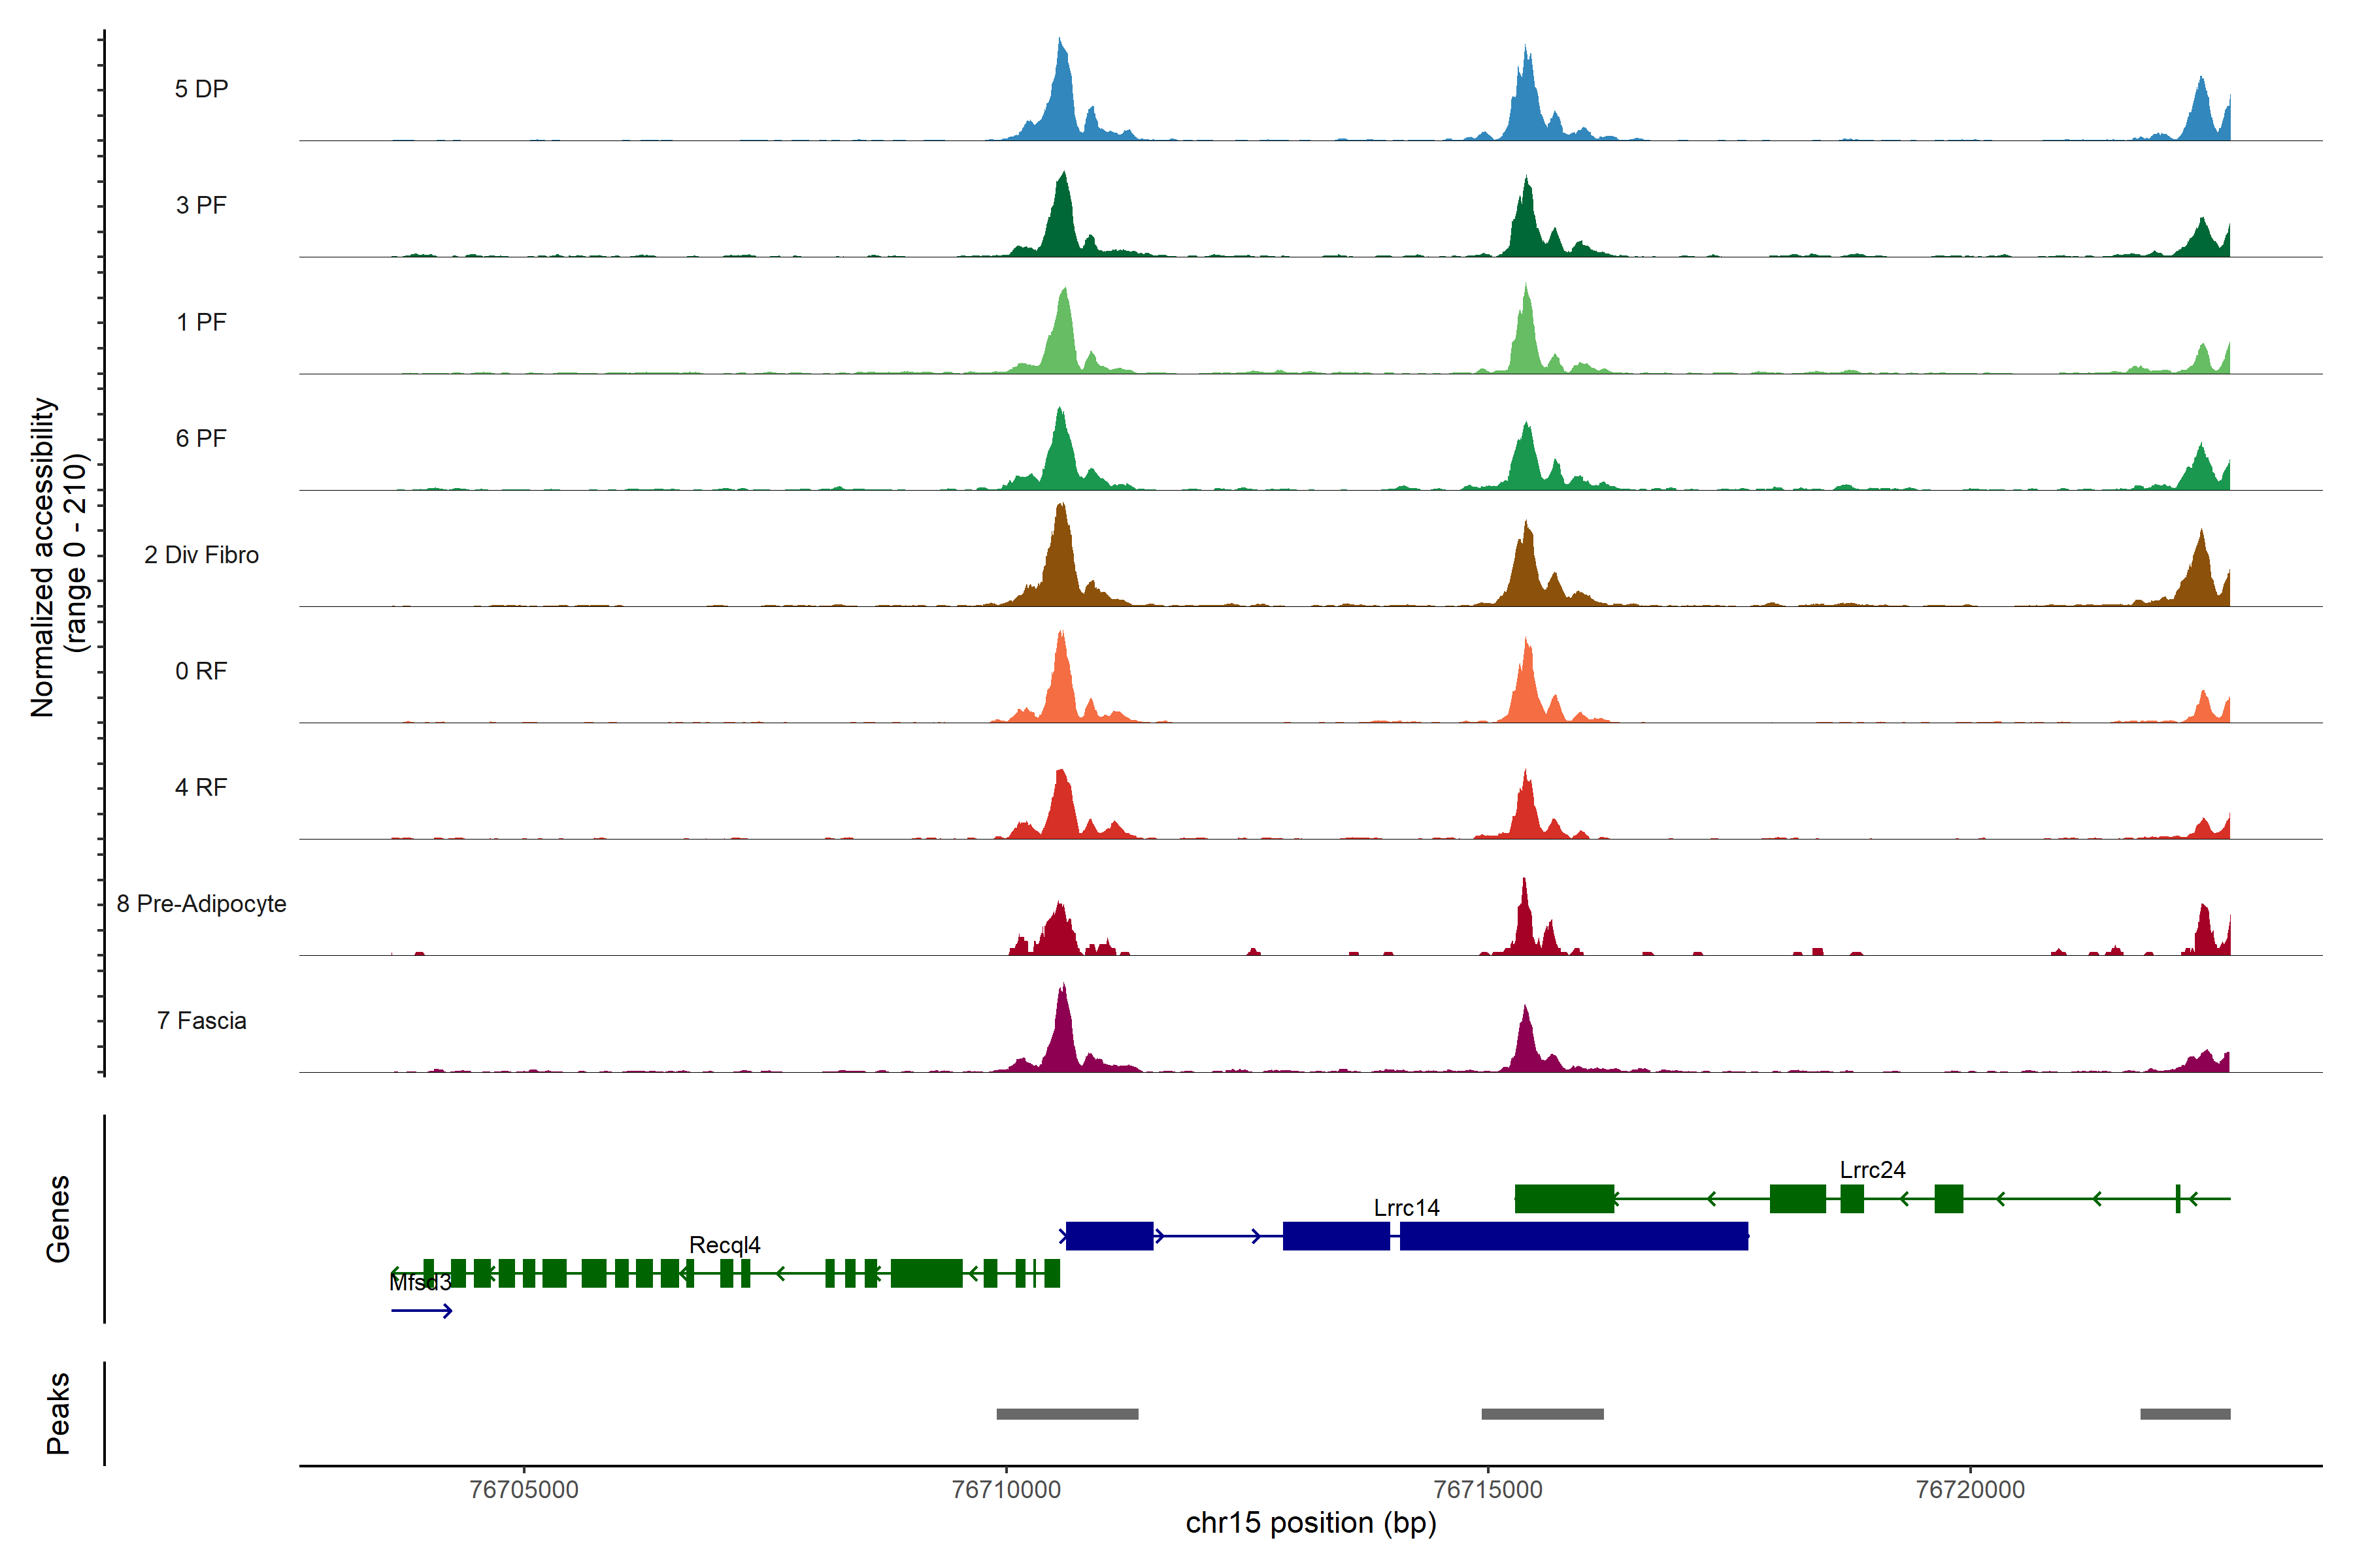Click the Recql4 gene name label
The height and width of the screenshot is (1568, 2353).
click(x=724, y=1245)
